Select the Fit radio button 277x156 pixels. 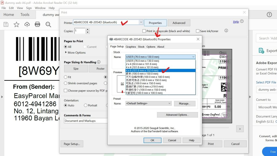[65, 77]
